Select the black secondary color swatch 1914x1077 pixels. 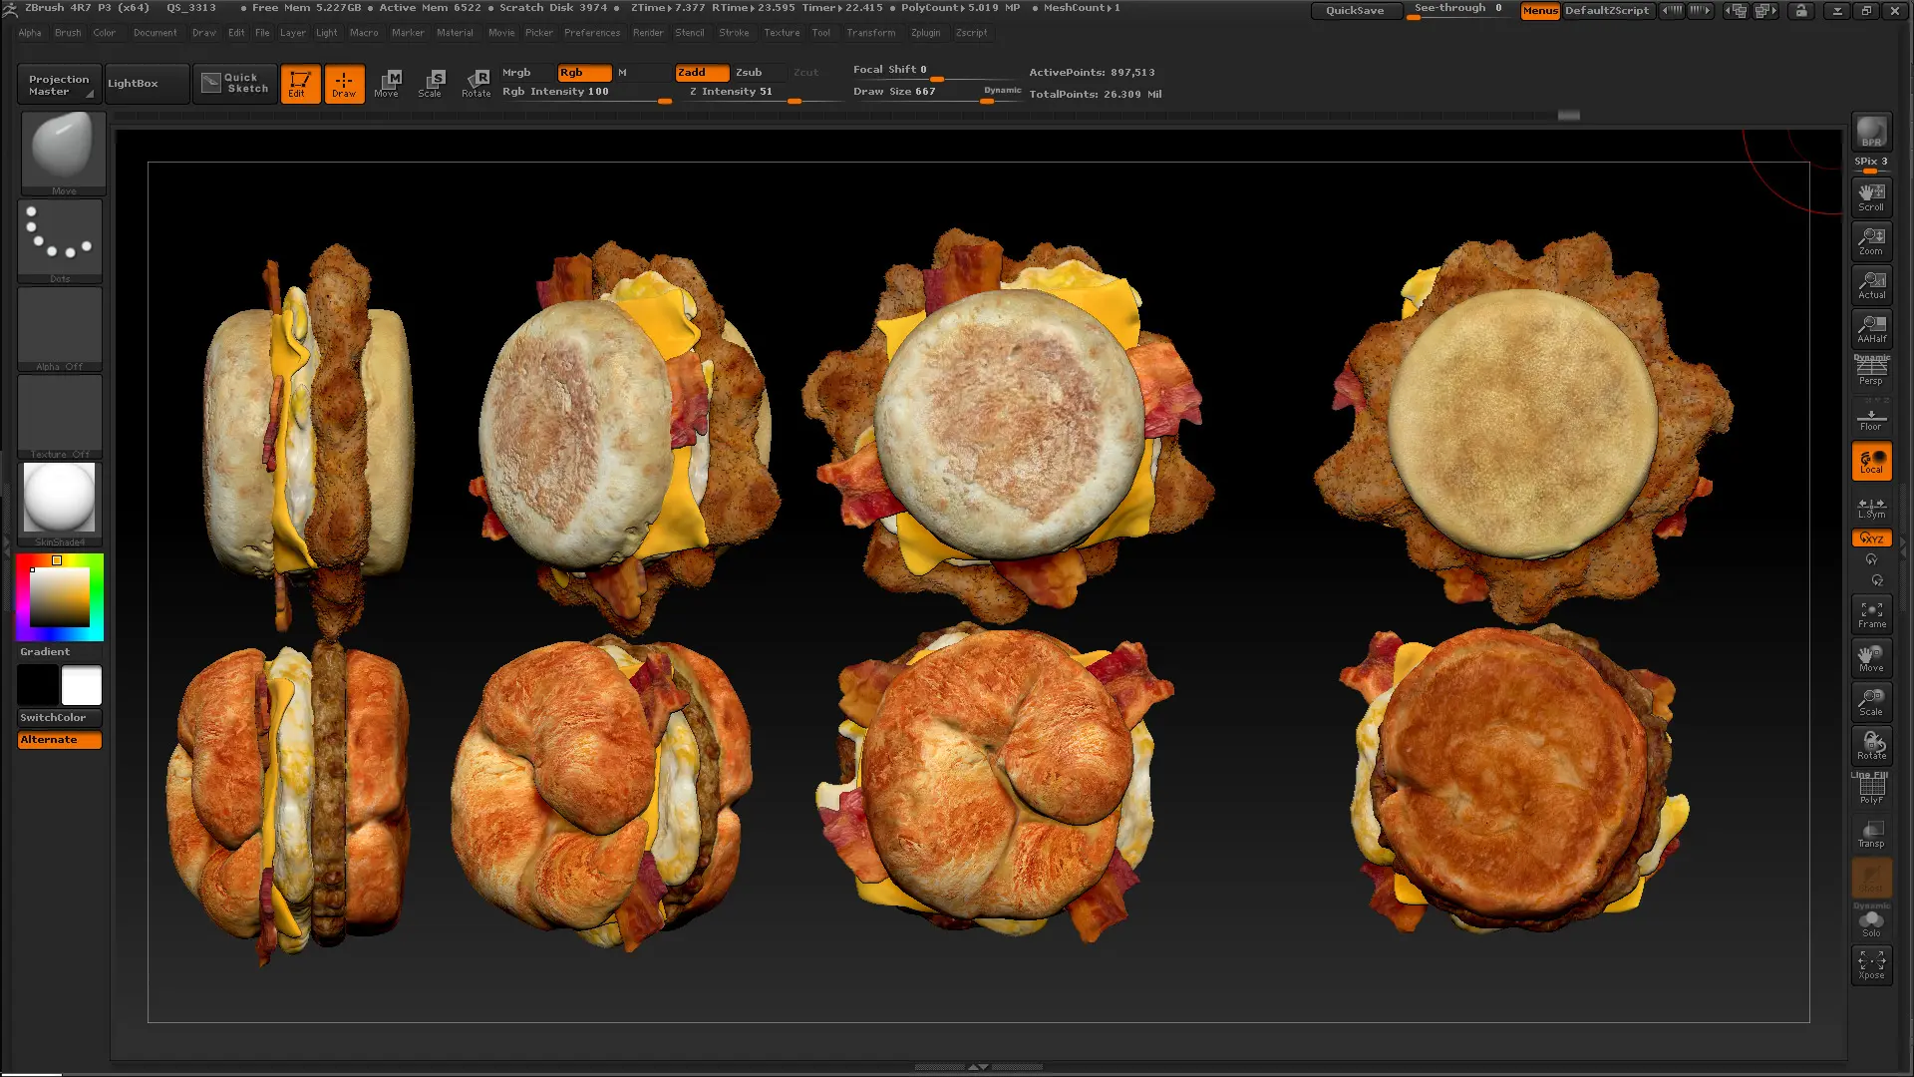tap(38, 686)
